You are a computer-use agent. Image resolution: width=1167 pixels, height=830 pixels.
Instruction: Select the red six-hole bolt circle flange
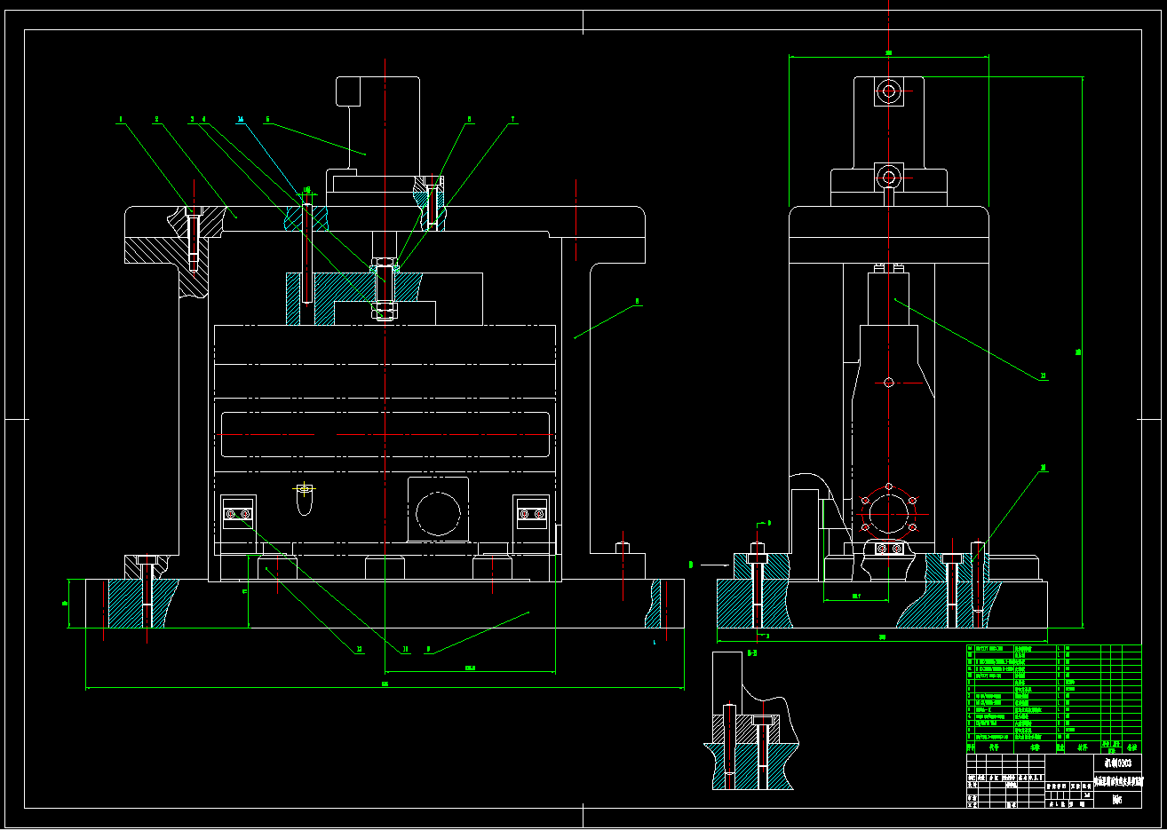tap(888, 514)
